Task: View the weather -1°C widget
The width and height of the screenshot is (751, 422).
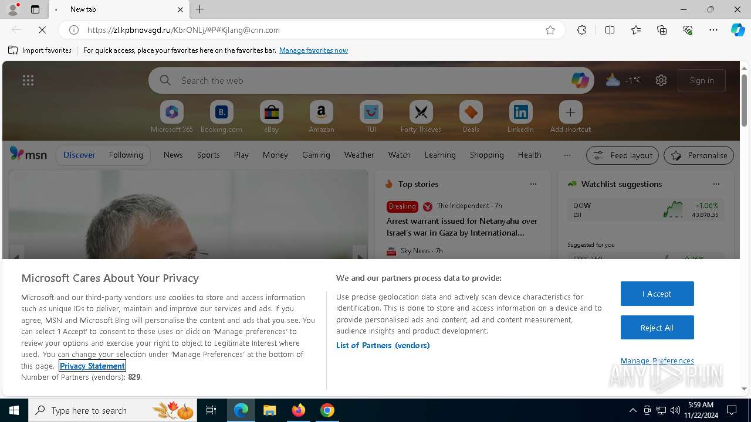Action: [623, 80]
